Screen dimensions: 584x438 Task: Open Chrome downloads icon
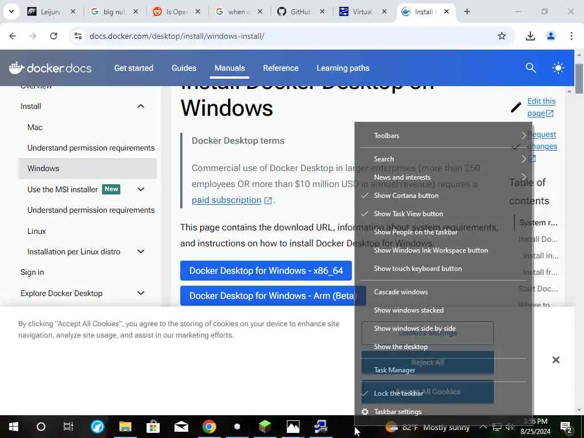click(x=530, y=36)
